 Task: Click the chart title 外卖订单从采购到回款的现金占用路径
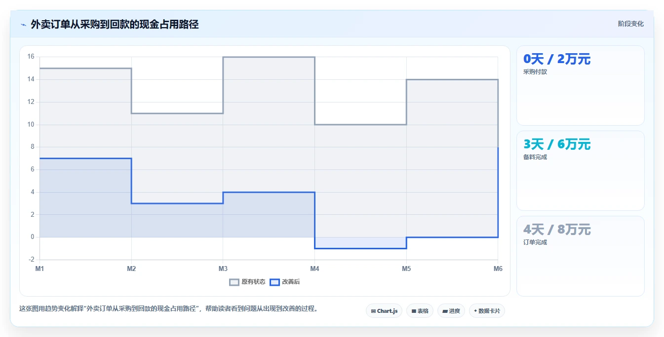[x=115, y=24]
